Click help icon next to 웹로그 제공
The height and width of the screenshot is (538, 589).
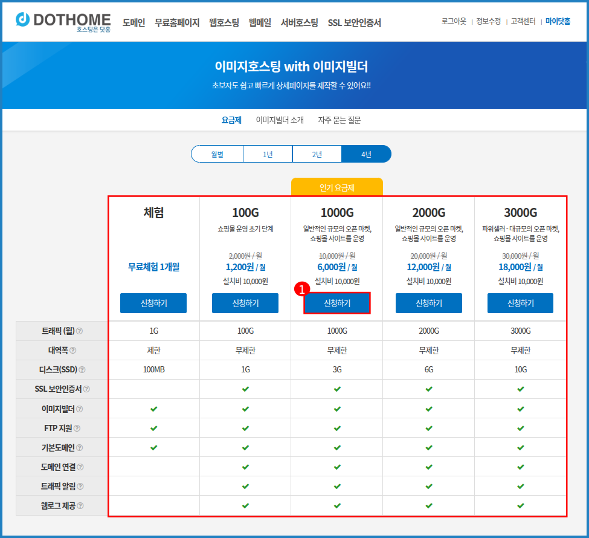click(x=80, y=506)
